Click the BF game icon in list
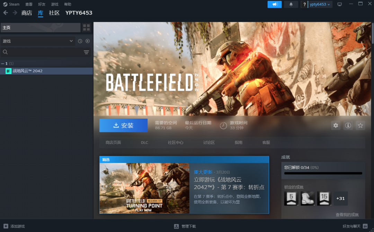 coord(8,71)
